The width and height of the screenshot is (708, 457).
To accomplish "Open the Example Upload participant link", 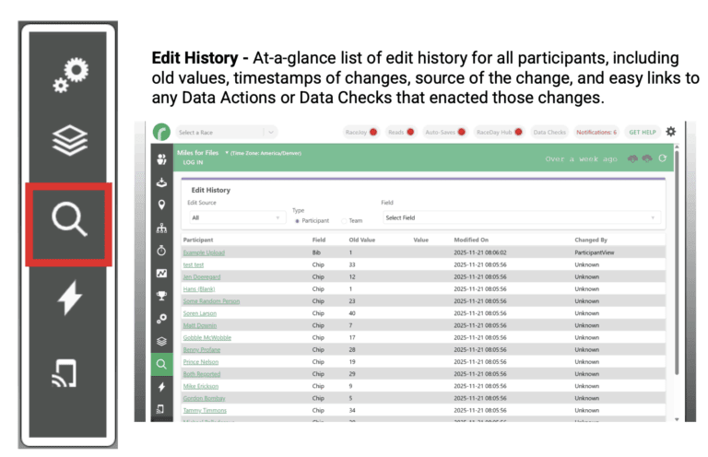I will [204, 252].
